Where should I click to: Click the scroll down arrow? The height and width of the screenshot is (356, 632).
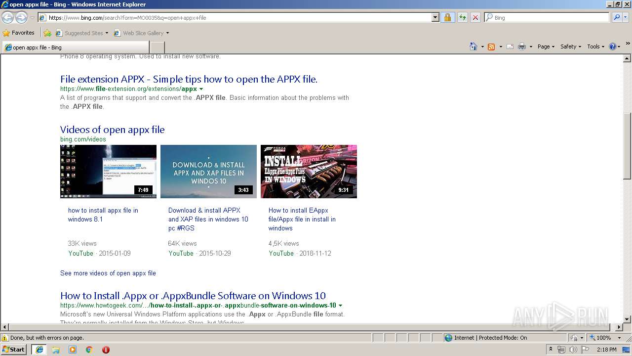tap(627, 319)
